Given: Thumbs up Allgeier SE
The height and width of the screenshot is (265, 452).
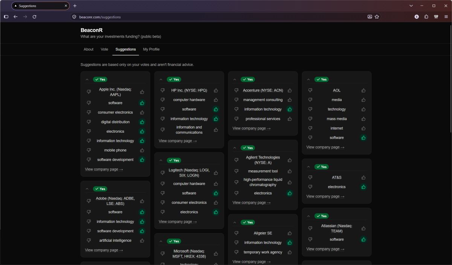Looking at the screenshot, I should [x=290, y=233].
